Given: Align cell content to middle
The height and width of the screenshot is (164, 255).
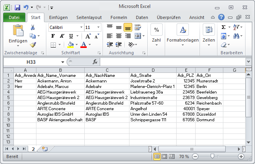Looking at the screenshot, I should [119, 27].
